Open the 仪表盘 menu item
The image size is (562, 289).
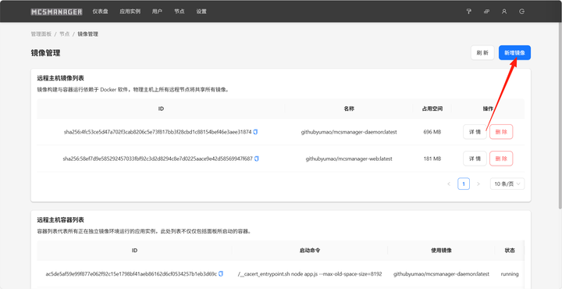coord(101,12)
